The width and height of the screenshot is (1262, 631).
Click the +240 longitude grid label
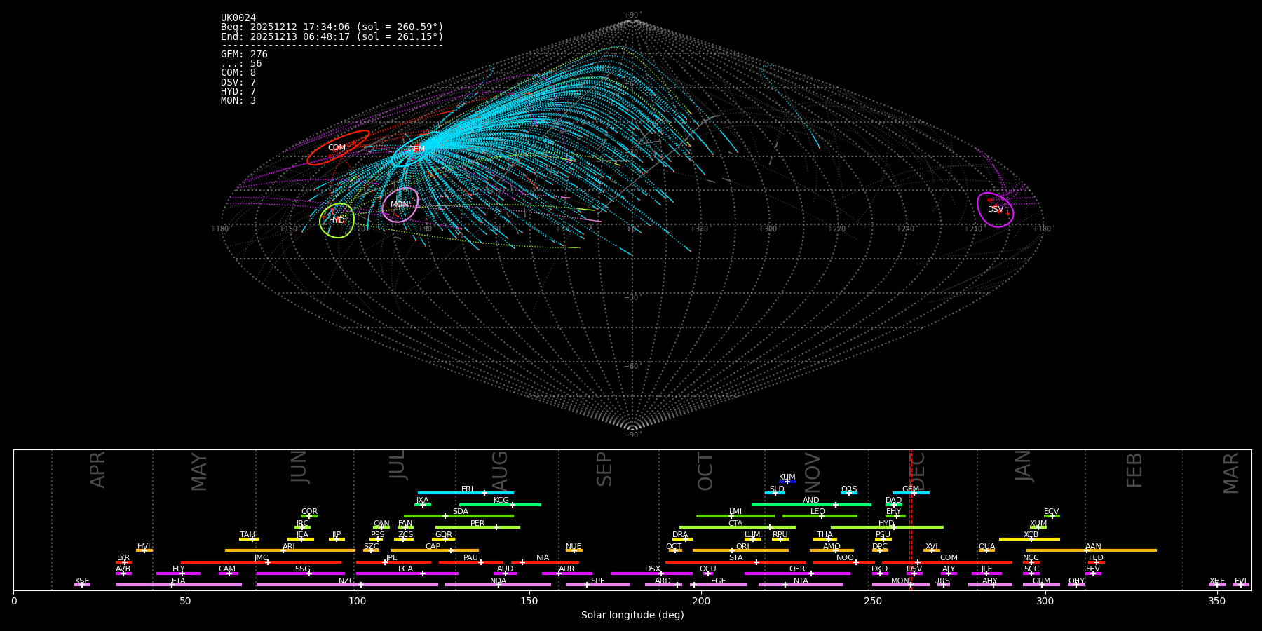(x=905, y=229)
